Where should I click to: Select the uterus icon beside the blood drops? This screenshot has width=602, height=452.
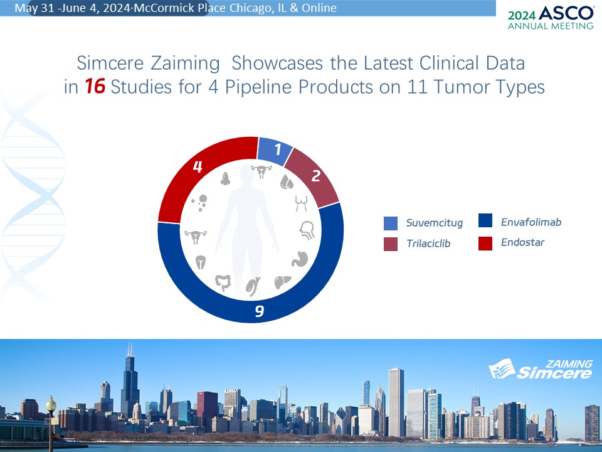click(261, 171)
